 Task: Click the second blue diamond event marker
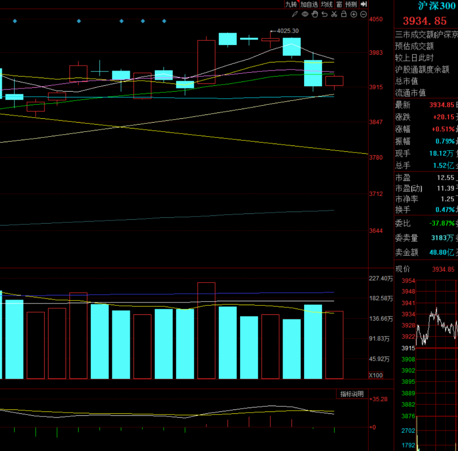pyautogui.click(x=78, y=21)
